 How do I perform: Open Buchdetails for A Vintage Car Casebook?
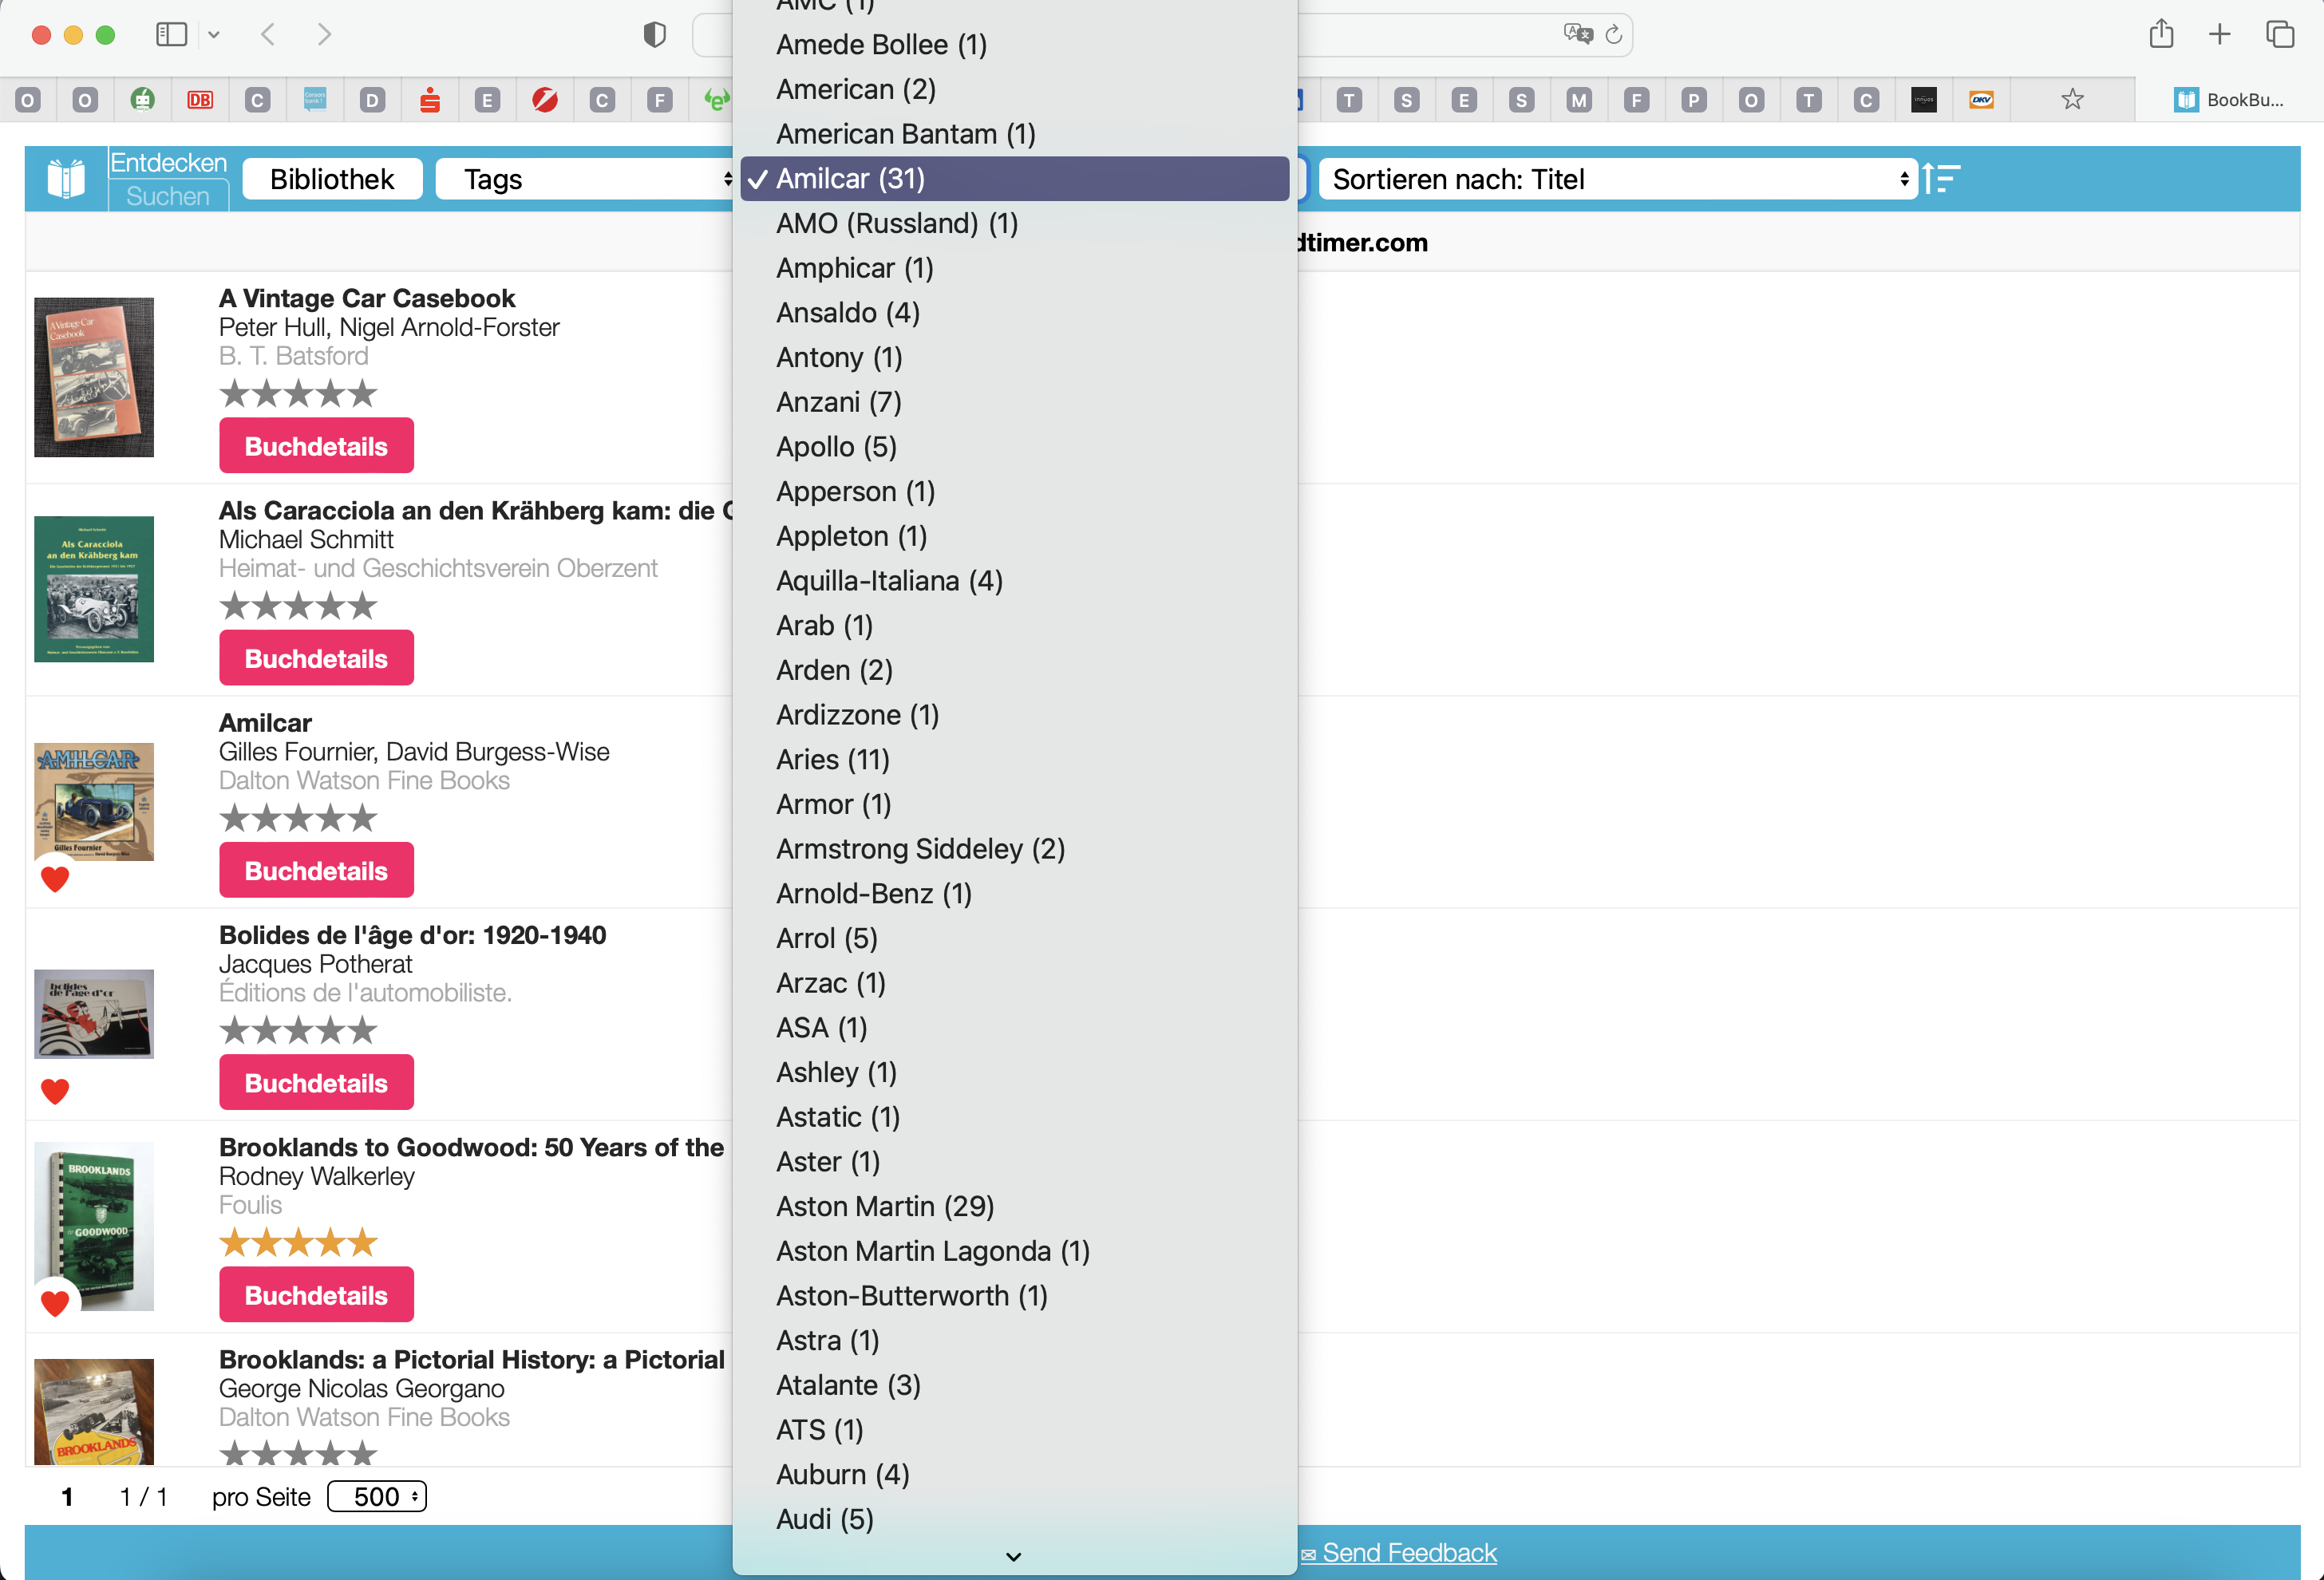pos(316,446)
